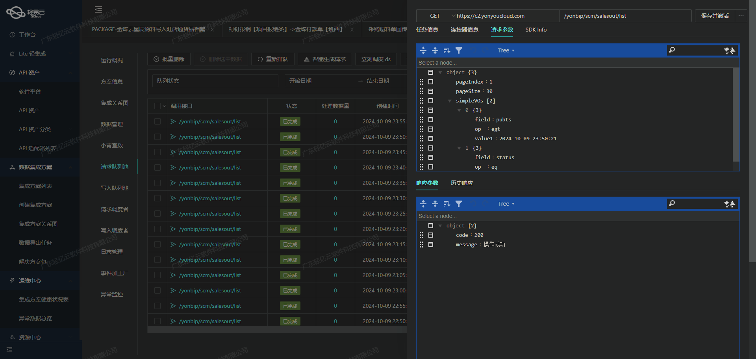
Task: Focus the 队列状态 filter field
Action: [215, 81]
